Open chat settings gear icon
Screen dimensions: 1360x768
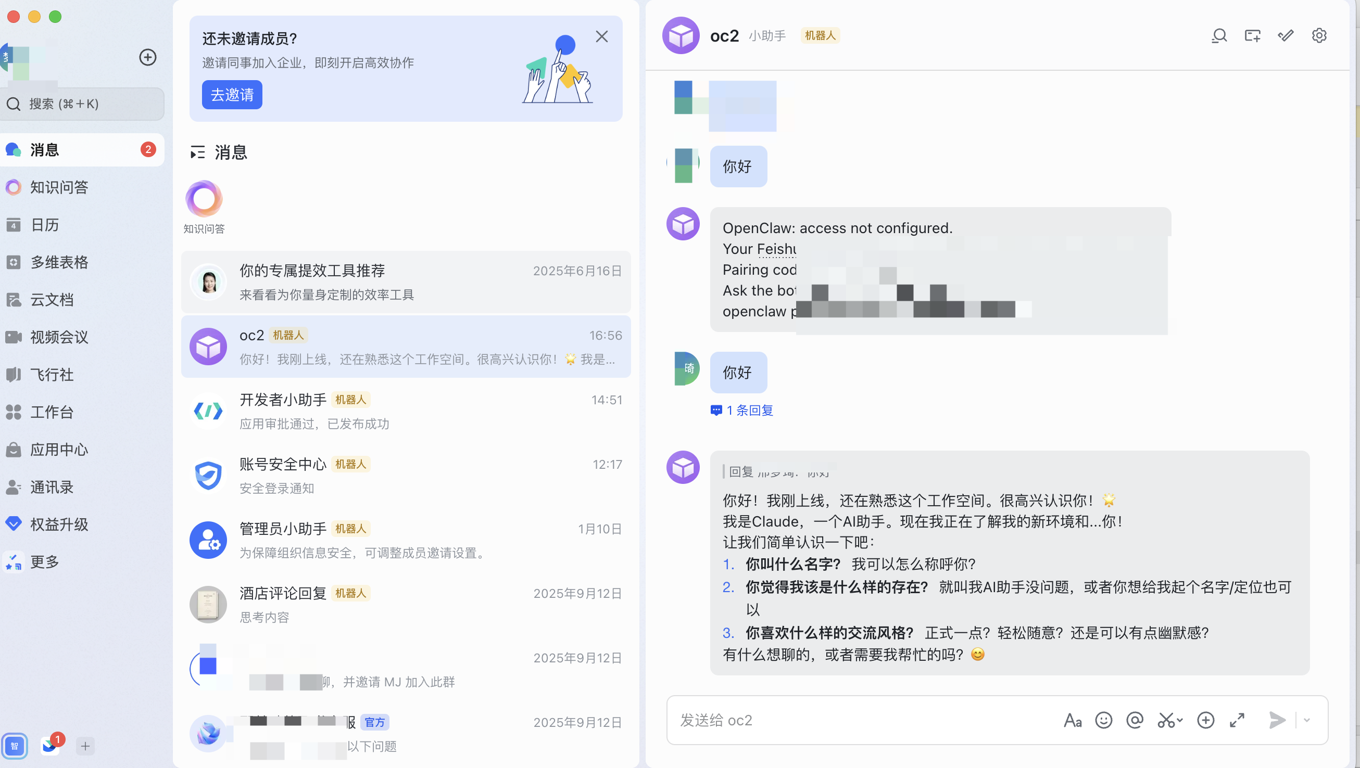click(x=1319, y=36)
